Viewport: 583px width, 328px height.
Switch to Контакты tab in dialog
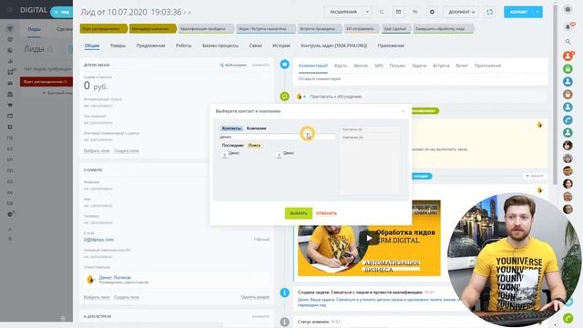pos(231,128)
